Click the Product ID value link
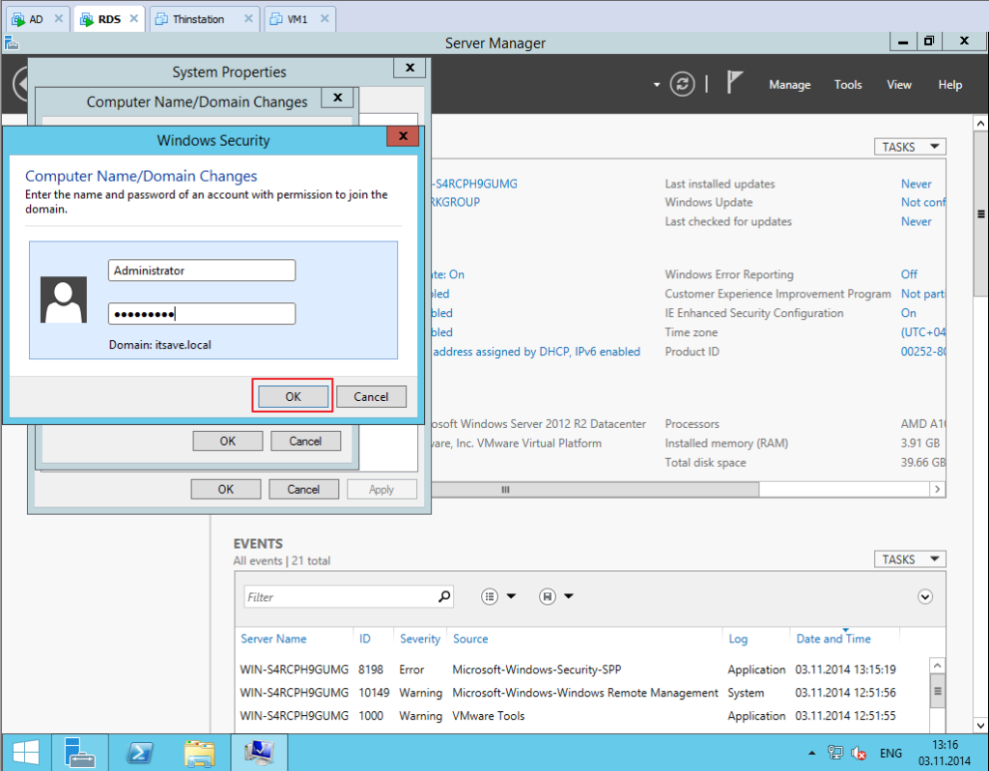Screen dimensions: 989x771 pos(923,352)
